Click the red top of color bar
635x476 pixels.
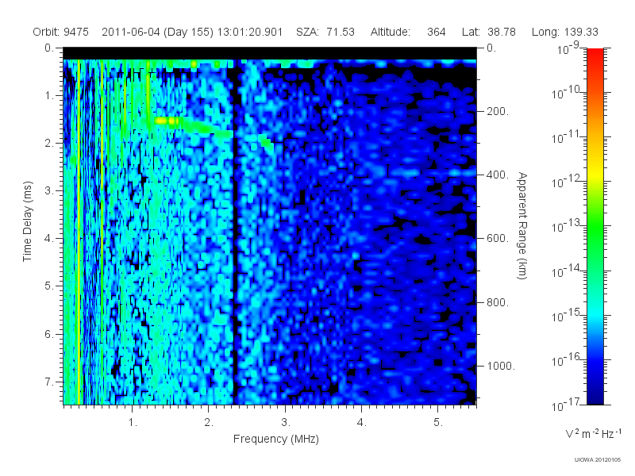(595, 55)
